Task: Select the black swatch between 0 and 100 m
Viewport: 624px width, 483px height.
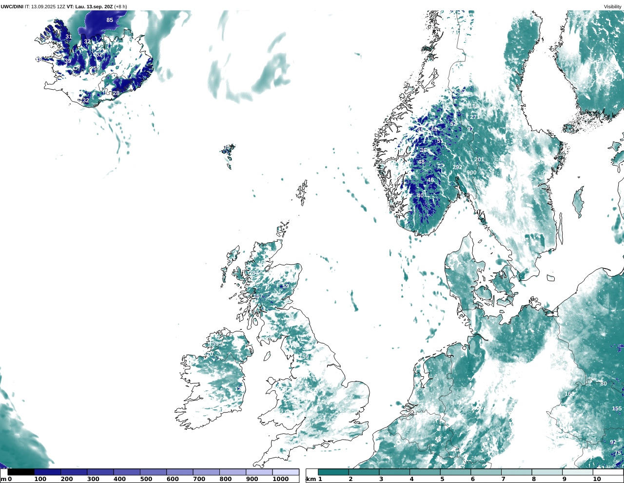Action: (x=21, y=472)
